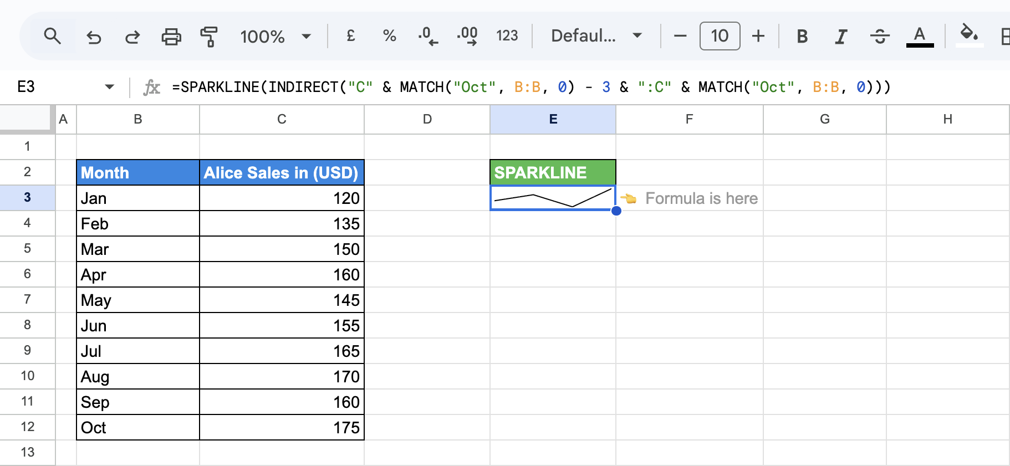Open the Name box dropdown arrow

pos(109,87)
